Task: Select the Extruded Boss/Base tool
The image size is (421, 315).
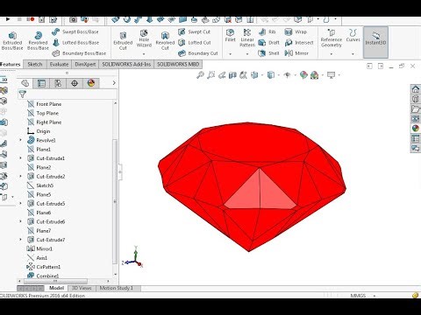Action: [12, 41]
